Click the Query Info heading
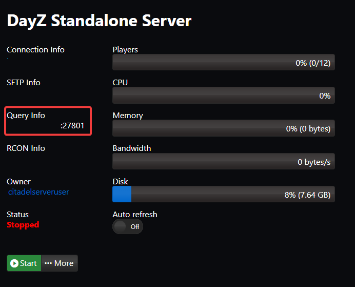 tap(26, 116)
